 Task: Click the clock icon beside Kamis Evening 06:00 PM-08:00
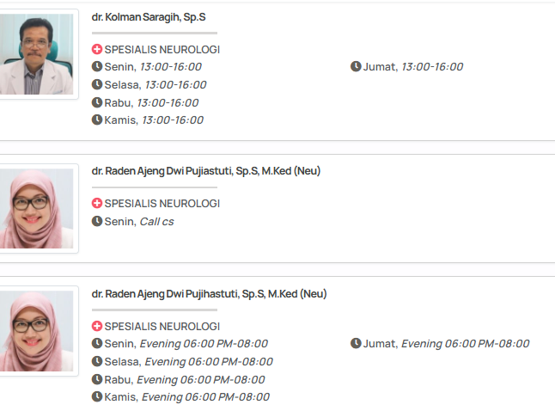point(97,397)
